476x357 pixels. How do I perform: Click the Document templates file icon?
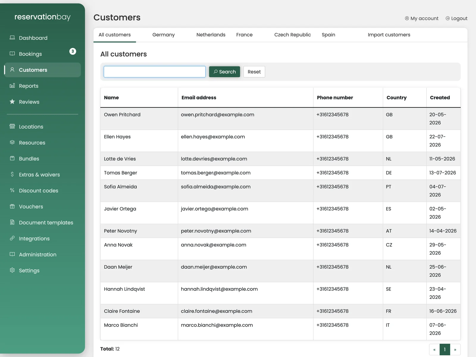pyautogui.click(x=12, y=222)
